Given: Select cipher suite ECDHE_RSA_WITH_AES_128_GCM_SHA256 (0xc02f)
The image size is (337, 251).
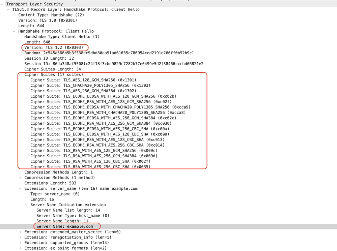Looking at the screenshot, I should coord(101,102).
